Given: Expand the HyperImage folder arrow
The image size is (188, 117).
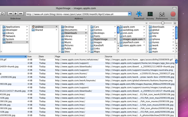Looking at the screenshot, I should click(x=115, y=39).
